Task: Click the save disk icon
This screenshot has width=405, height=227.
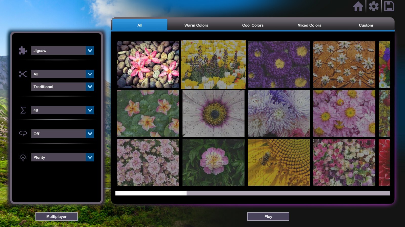Action: [389, 7]
